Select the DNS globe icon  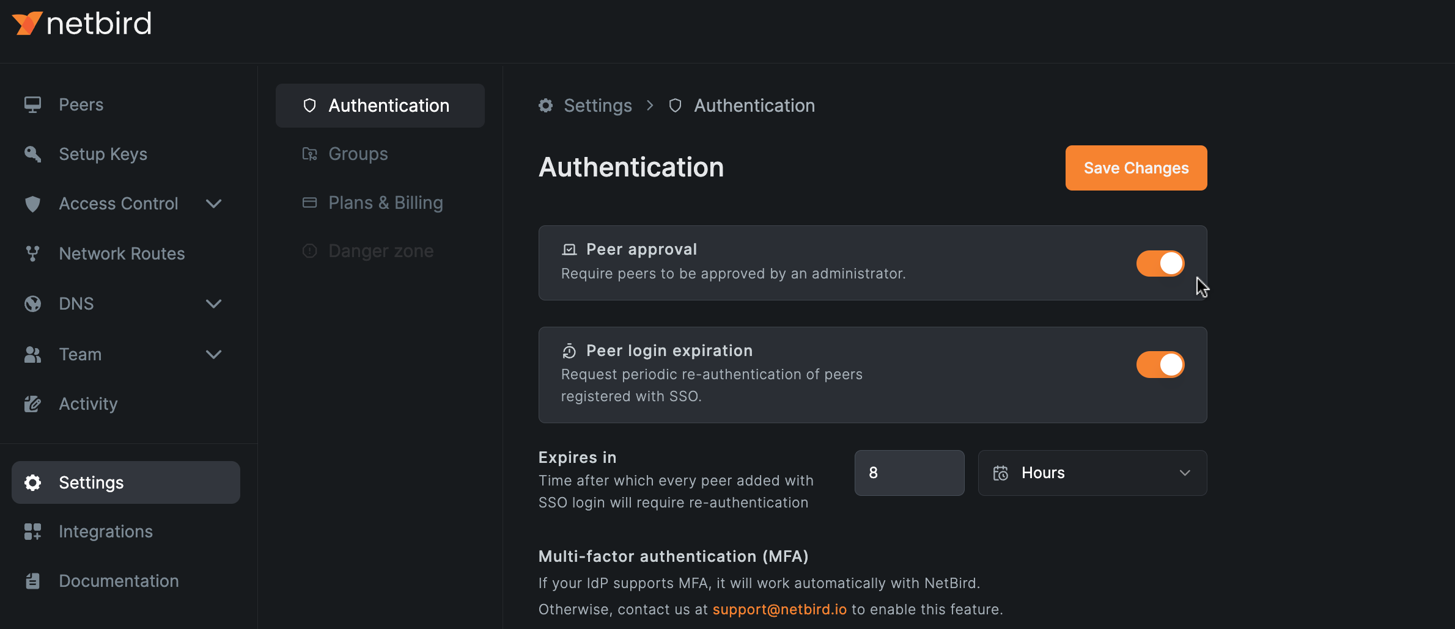[32, 304]
